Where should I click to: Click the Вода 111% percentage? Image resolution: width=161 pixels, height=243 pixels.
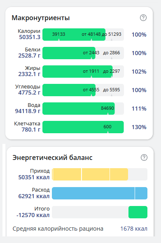point(139,109)
